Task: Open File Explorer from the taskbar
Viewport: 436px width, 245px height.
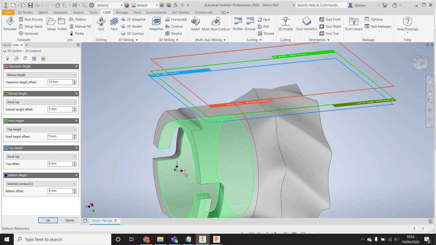Action: coord(160,239)
